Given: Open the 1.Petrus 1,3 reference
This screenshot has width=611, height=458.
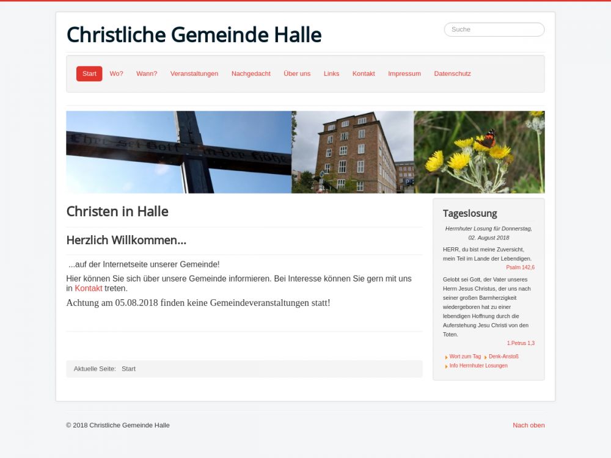Looking at the screenshot, I should (521, 343).
